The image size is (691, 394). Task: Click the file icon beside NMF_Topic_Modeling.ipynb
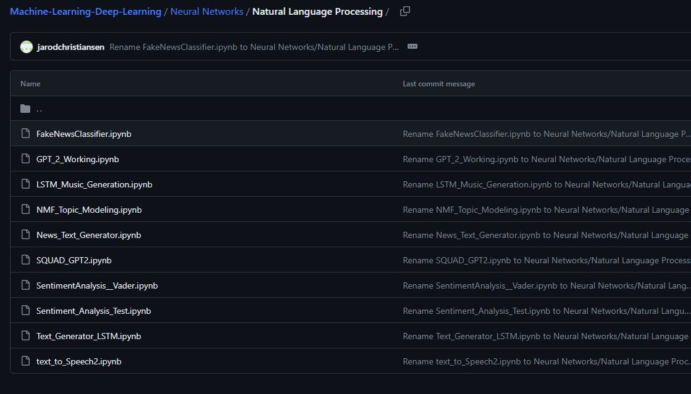pyautogui.click(x=25, y=210)
